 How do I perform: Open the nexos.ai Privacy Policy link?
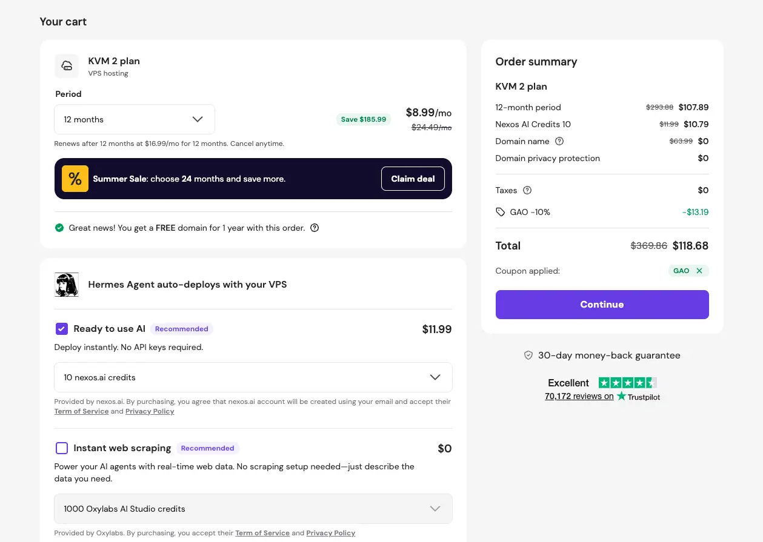pos(150,411)
